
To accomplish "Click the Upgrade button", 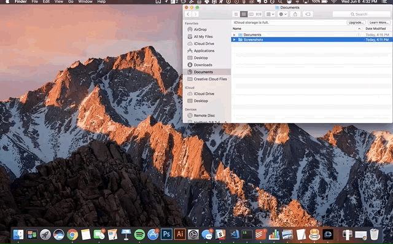I will (x=356, y=23).
